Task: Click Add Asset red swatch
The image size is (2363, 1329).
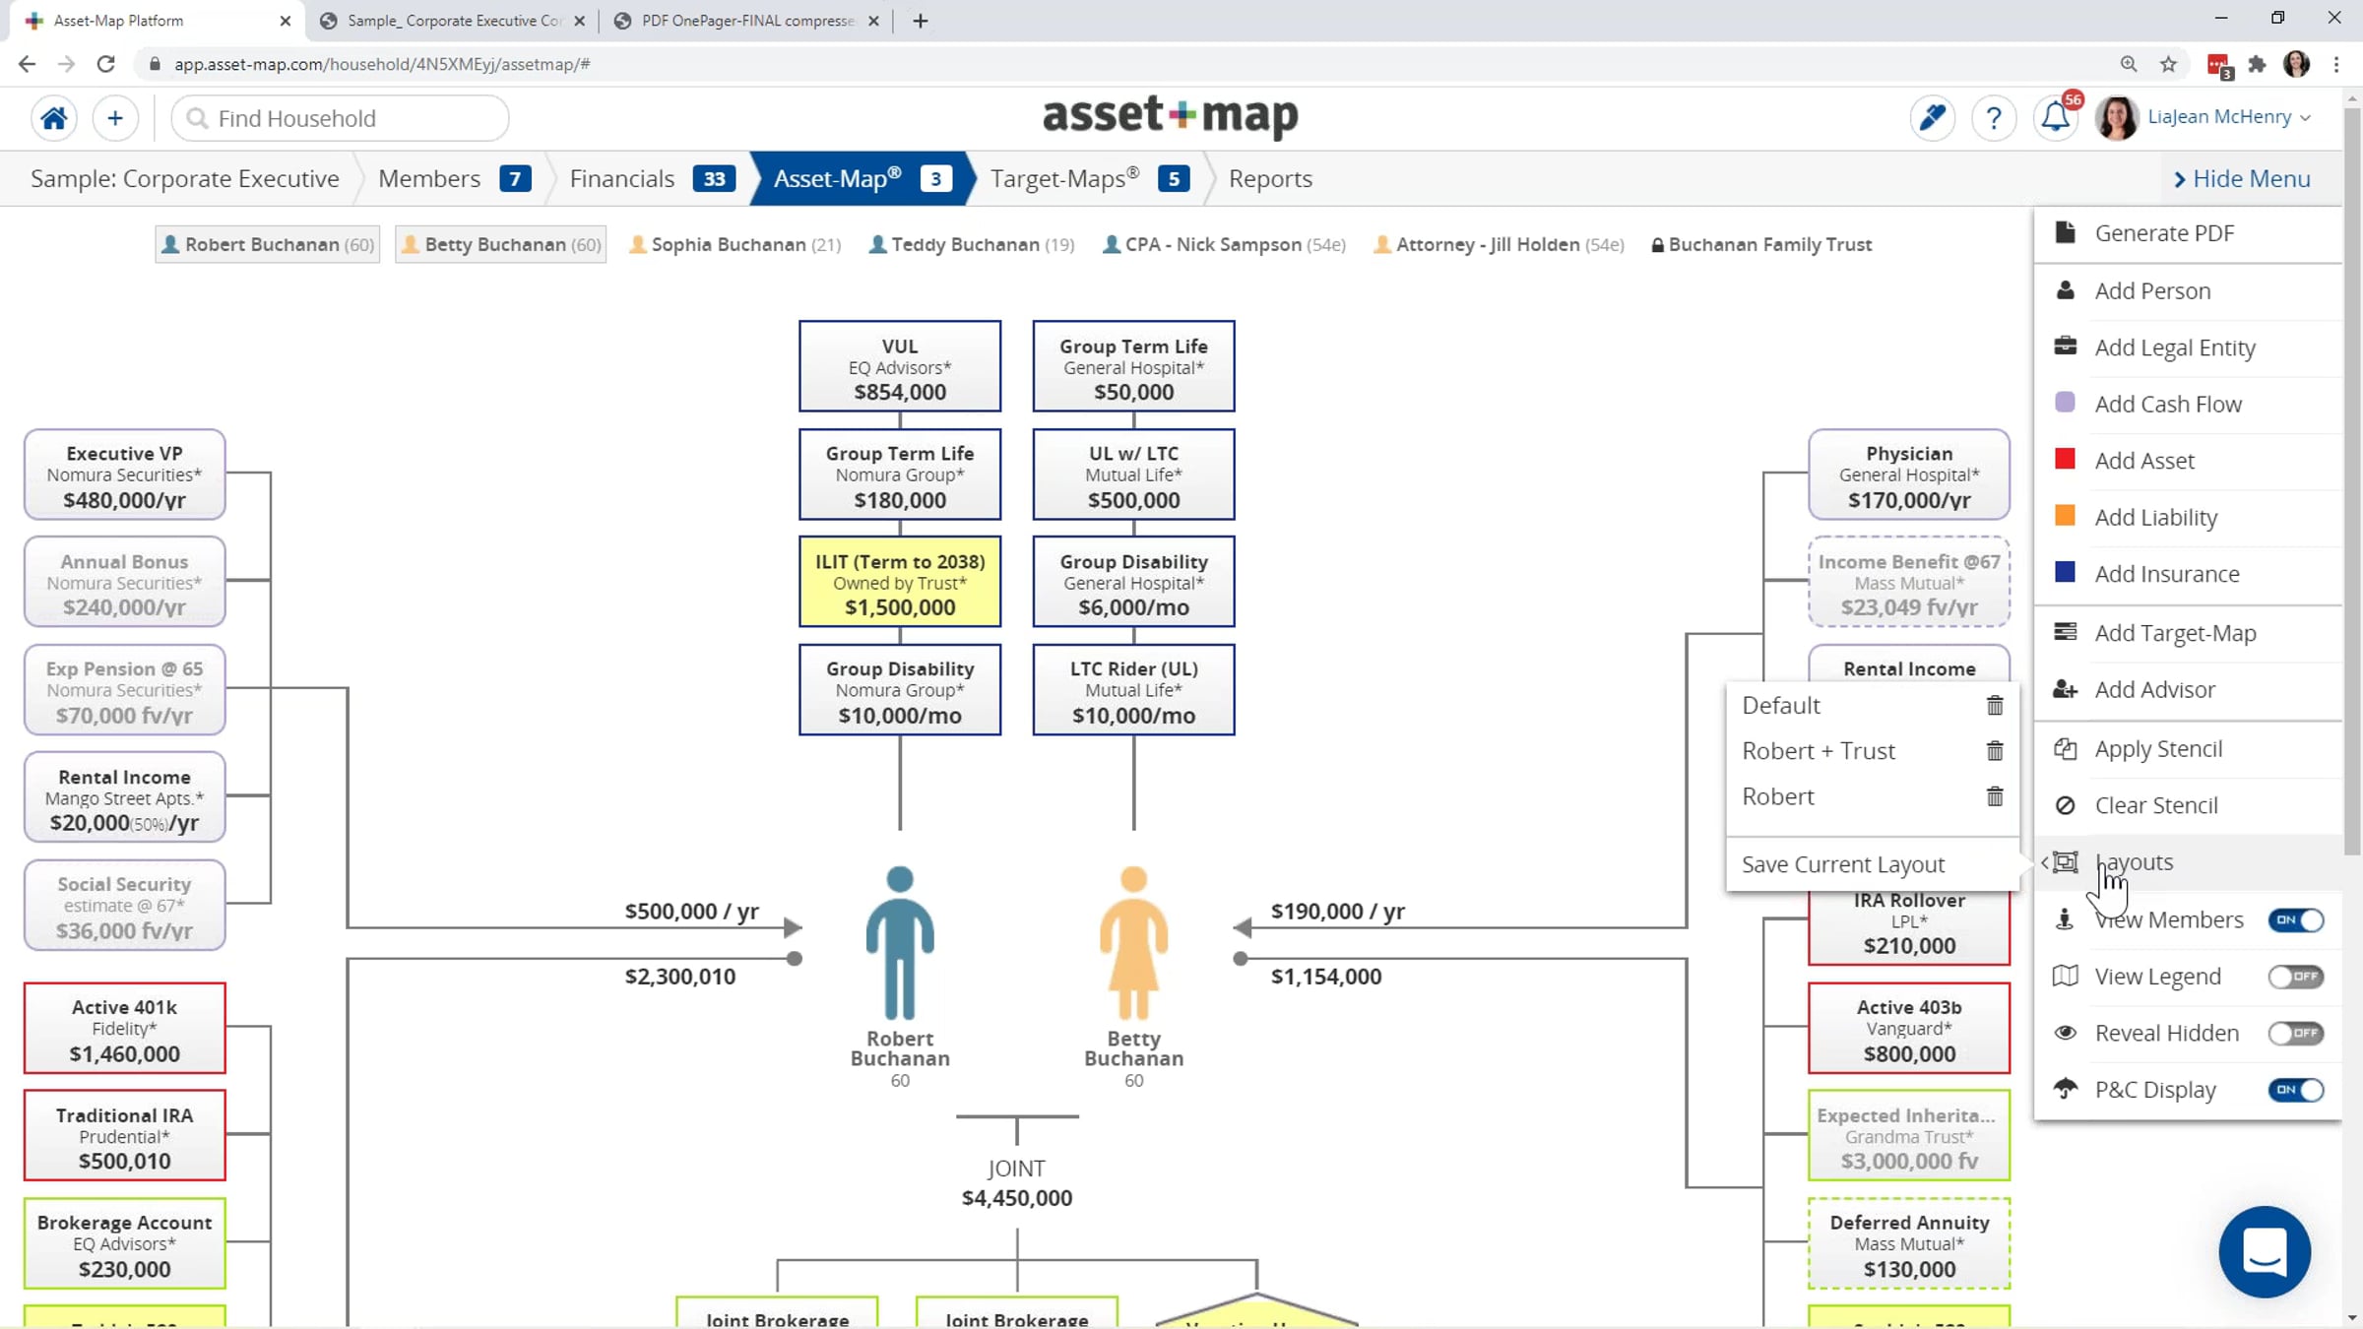Action: (x=2066, y=459)
